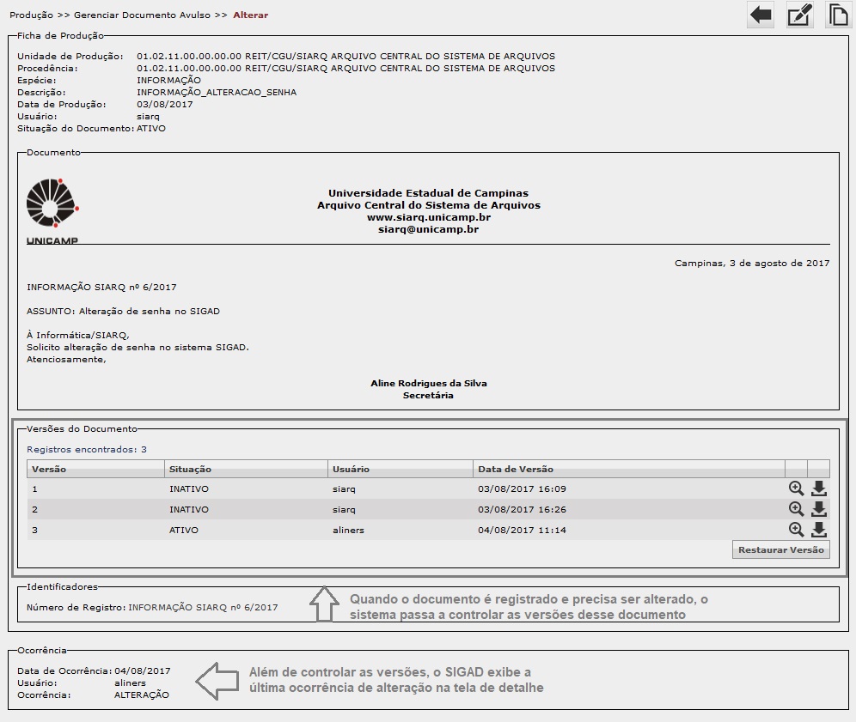856x722 pixels.
Task: Click the Restaurar Versão button
Action: click(x=780, y=549)
